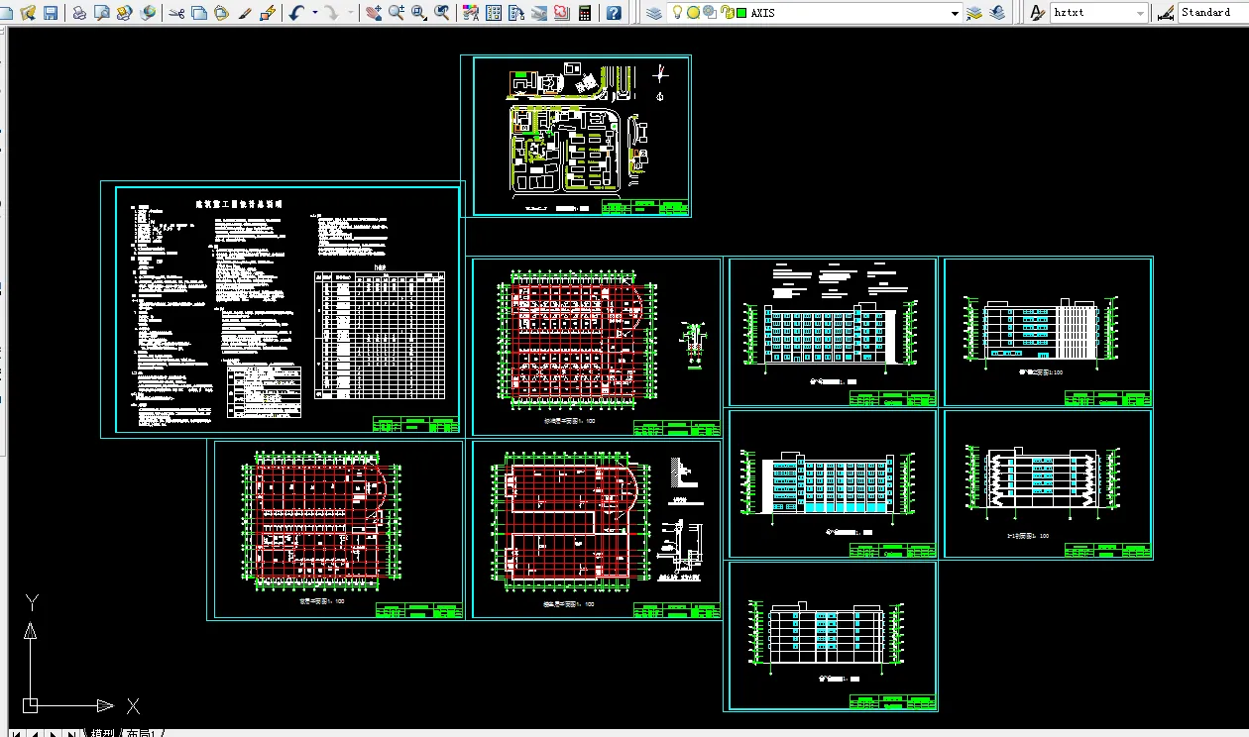1249x737 pixels.
Task: Open the Zoom Window flyout tool
Action: pyautogui.click(x=419, y=13)
